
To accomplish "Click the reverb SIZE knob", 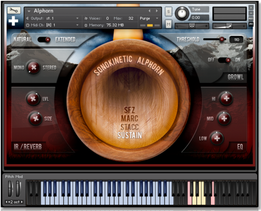I will click(35, 119).
